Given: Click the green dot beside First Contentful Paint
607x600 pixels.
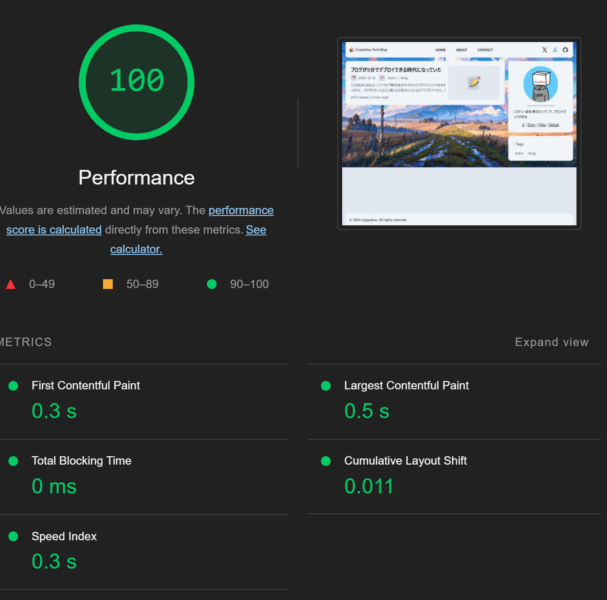Looking at the screenshot, I should pos(13,386).
